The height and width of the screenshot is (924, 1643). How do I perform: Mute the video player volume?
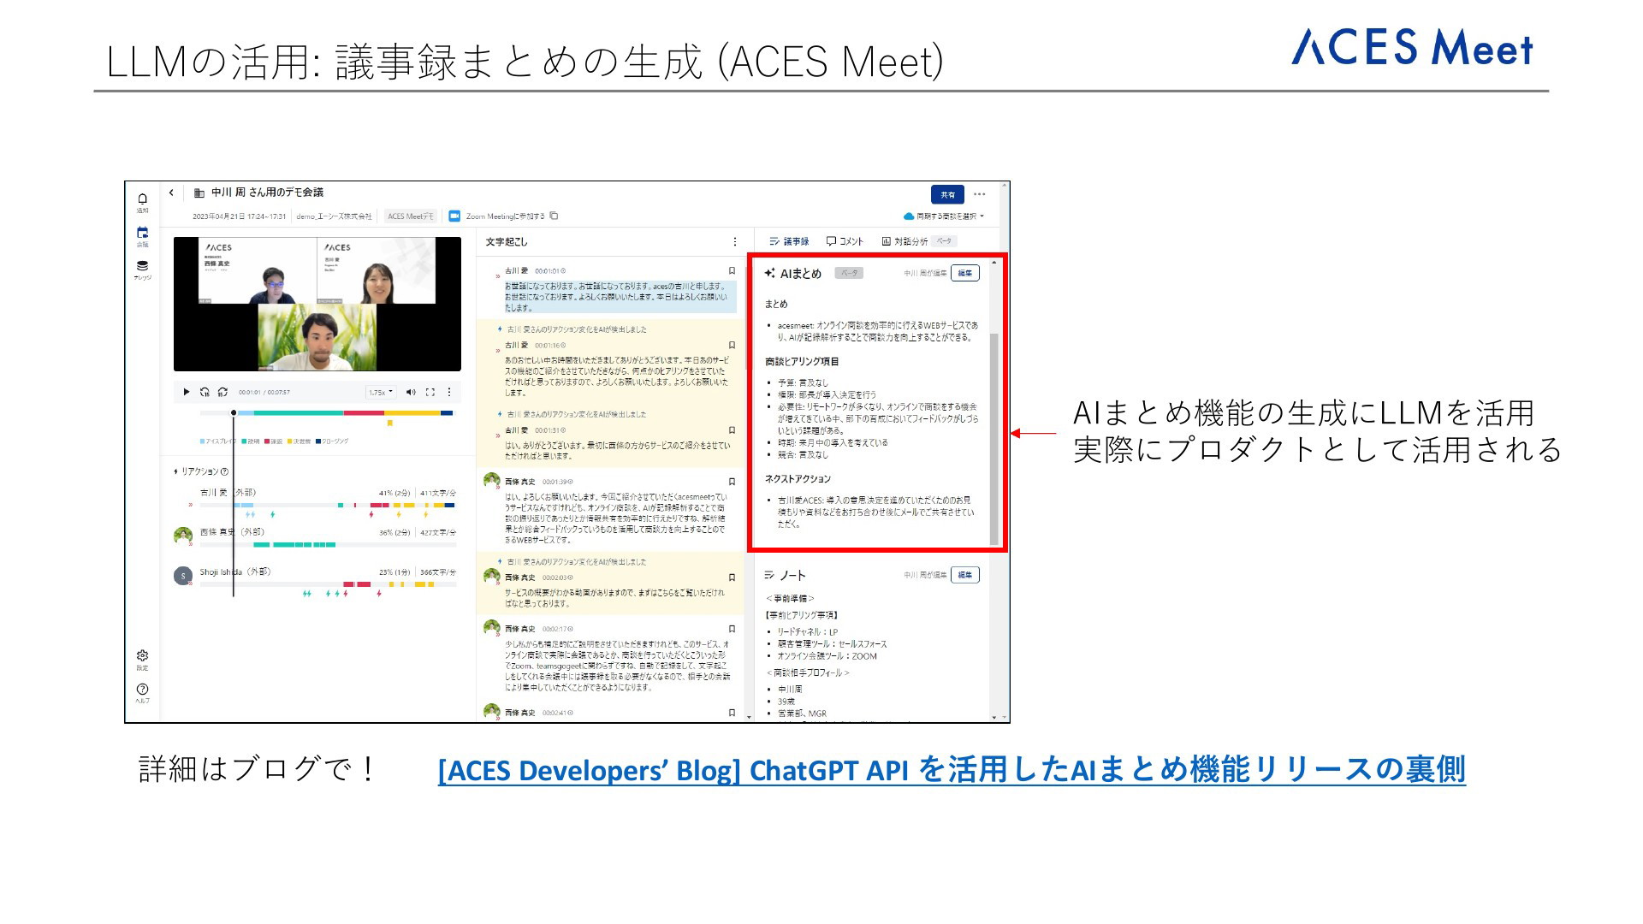[x=411, y=392]
